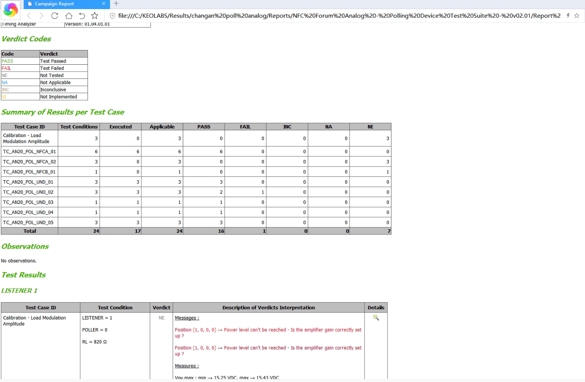
Task: Open the browser home page
Action: [68, 16]
